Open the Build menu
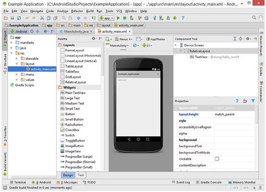 tap(90, 11)
